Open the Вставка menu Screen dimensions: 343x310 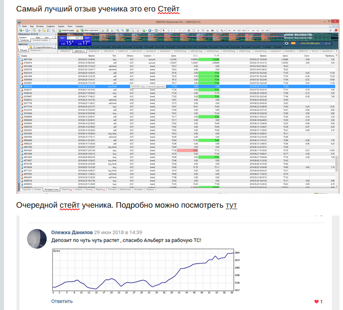(40, 26)
